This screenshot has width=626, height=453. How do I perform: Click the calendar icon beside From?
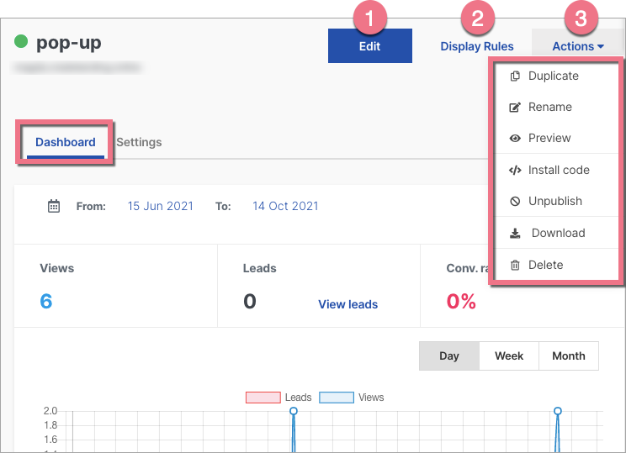pyautogui.click(x=54, y=206)
